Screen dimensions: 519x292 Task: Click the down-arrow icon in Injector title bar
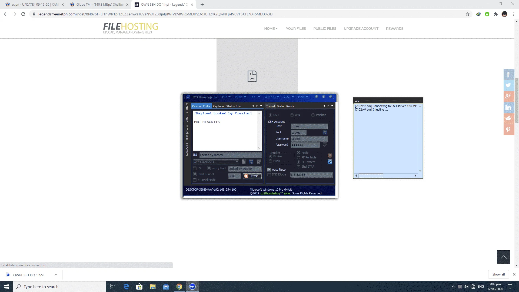(316, 97)
